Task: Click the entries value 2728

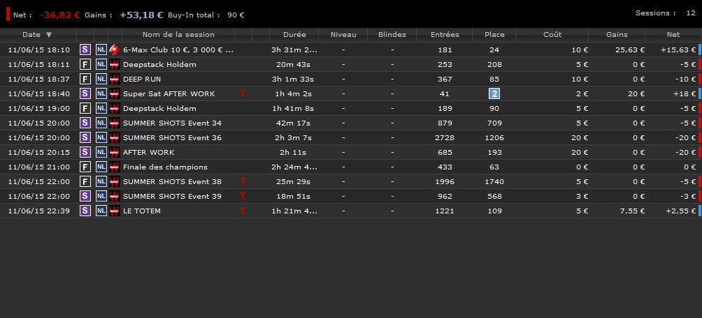Action: [x=445, y=137]
